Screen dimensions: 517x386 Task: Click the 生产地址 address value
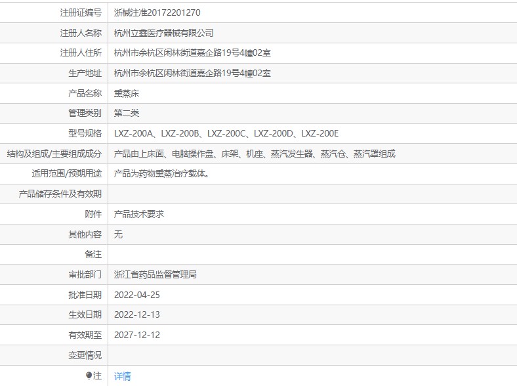tap(192, 73)
